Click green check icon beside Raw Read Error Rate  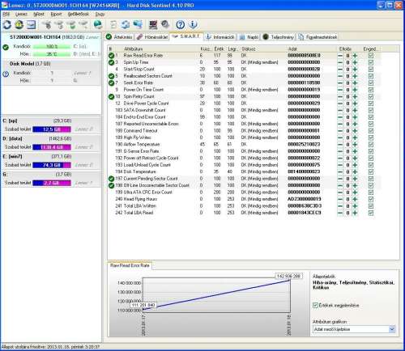click(111, 56)
